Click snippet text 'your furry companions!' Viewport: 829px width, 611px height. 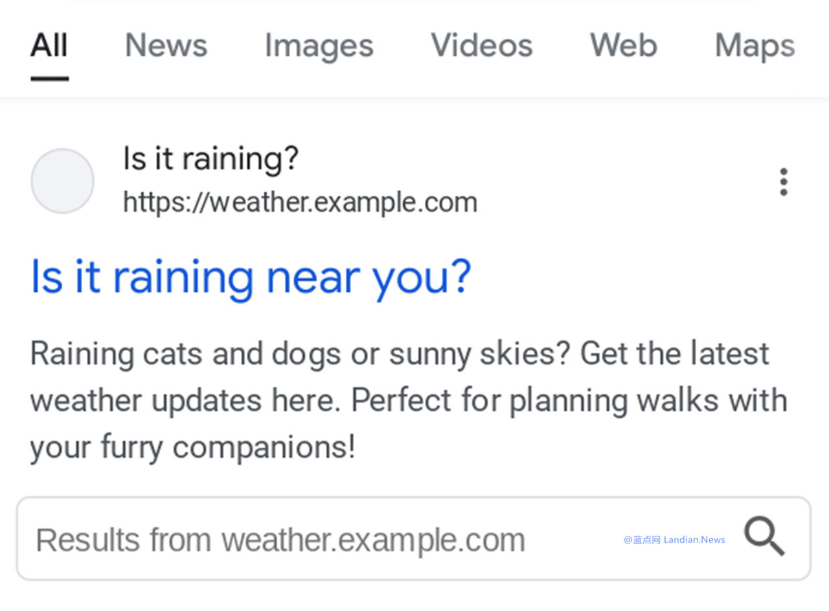[193, 448]
